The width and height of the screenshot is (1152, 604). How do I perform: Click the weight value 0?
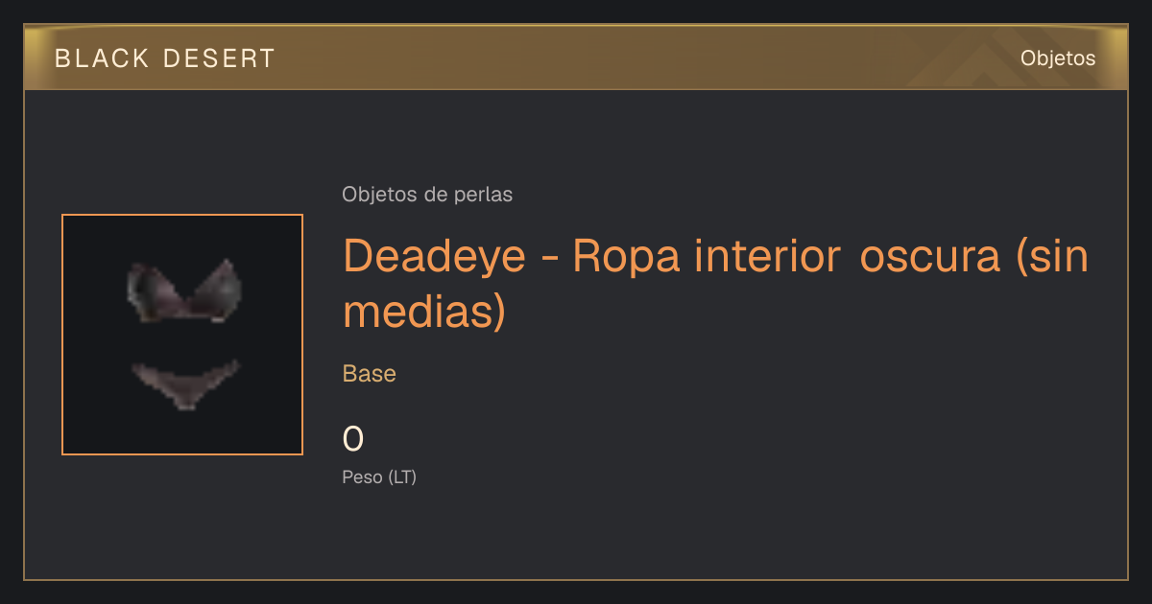353,439
